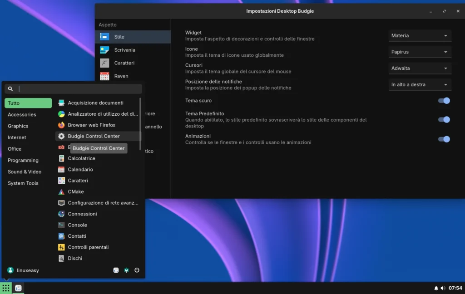Open Dischi from the app list
The width and height of the screenshot is (465, 294).
point(75,258)
